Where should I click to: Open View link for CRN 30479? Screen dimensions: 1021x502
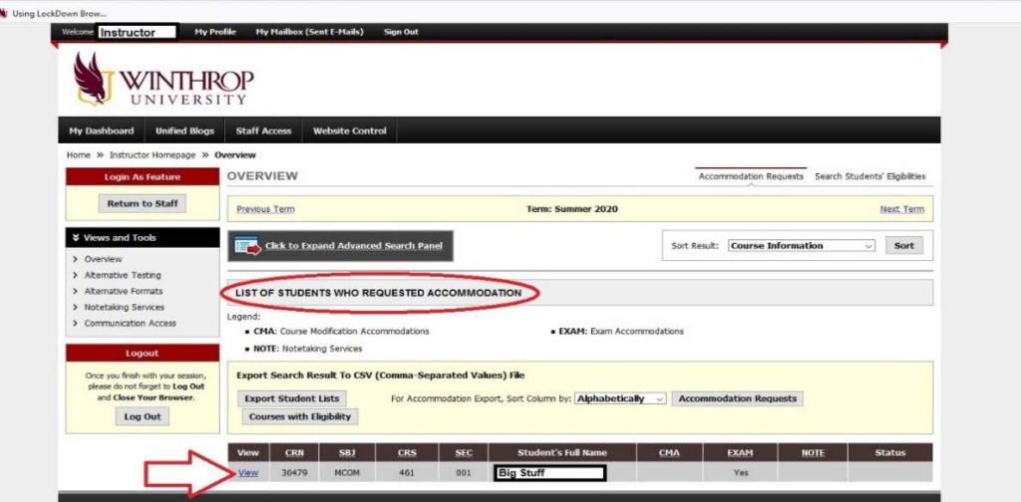click(248, 473)
